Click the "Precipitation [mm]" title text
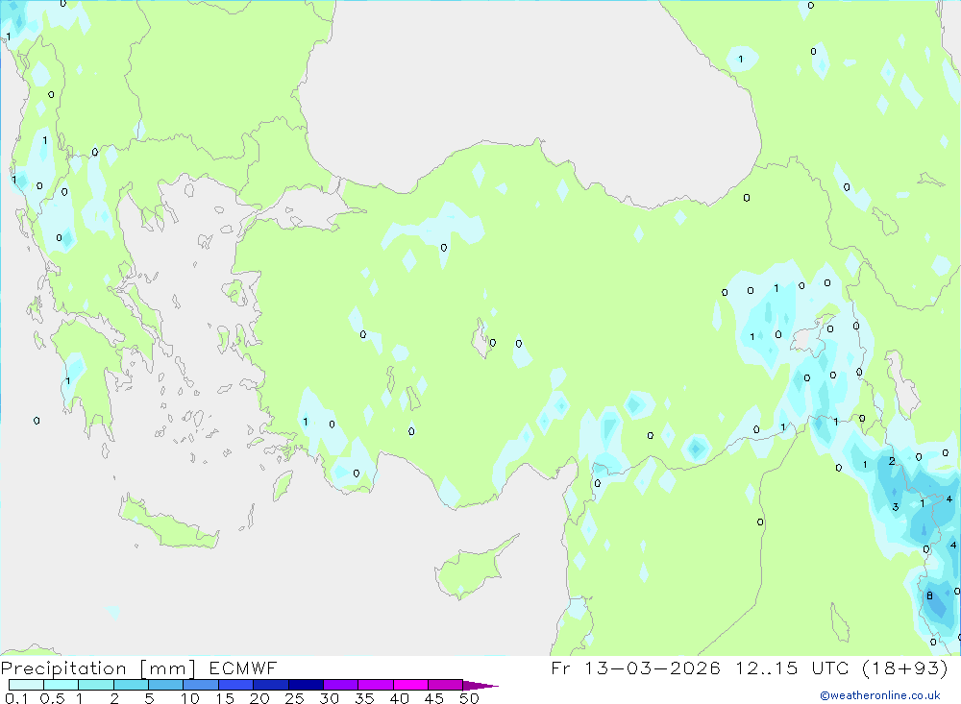 point(98,668)
